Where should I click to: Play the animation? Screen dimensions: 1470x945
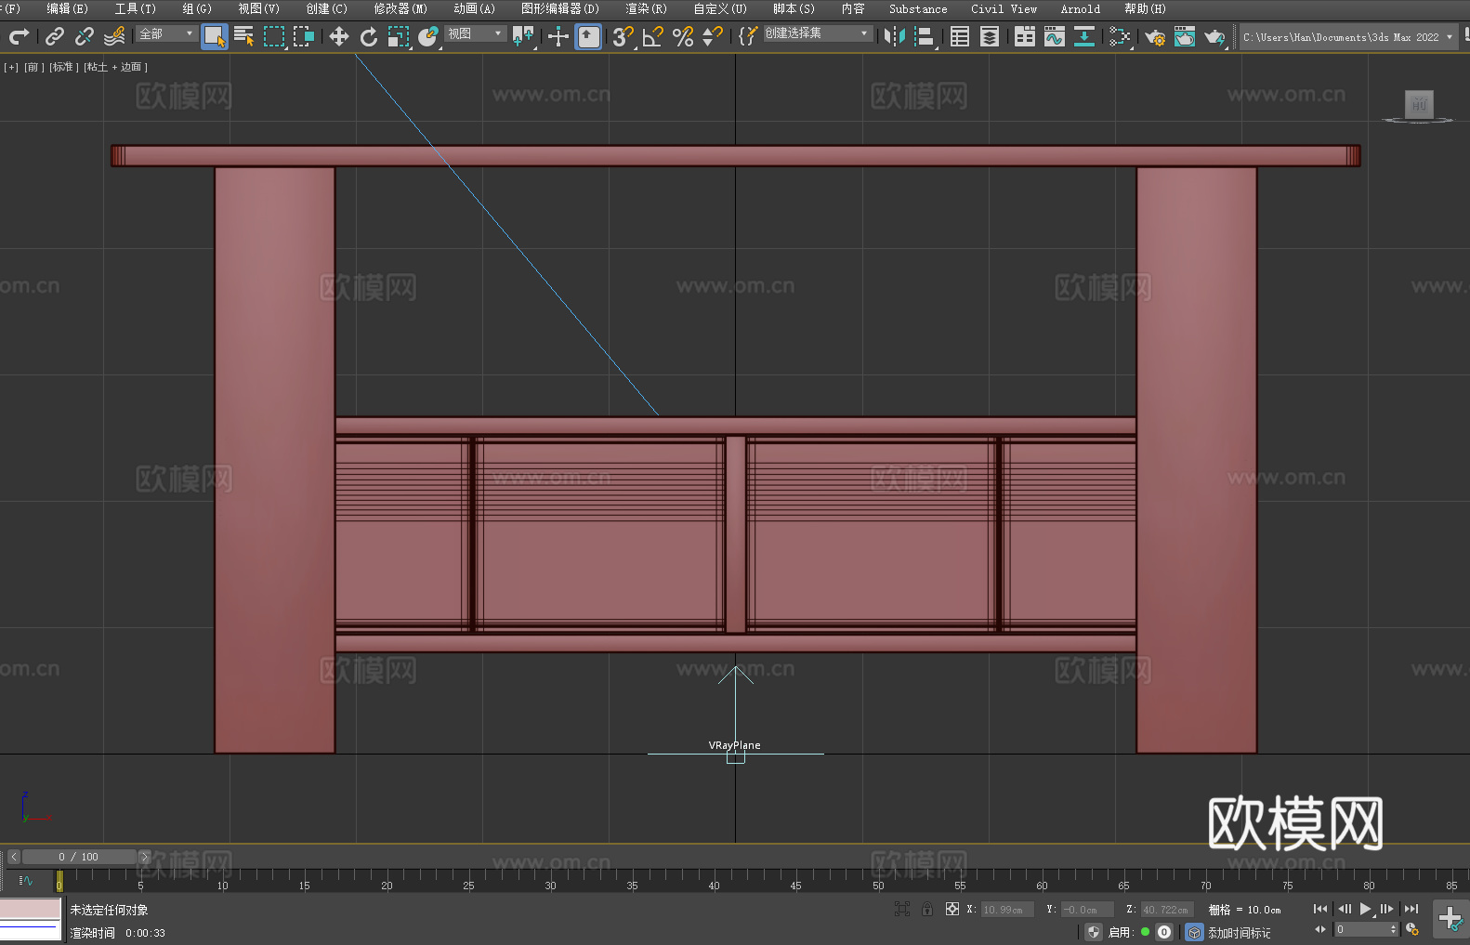coord(1366,909)
